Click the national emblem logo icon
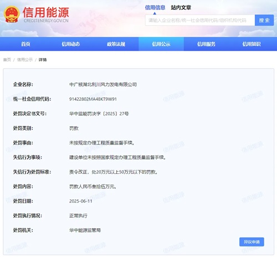 coord(12,14)
